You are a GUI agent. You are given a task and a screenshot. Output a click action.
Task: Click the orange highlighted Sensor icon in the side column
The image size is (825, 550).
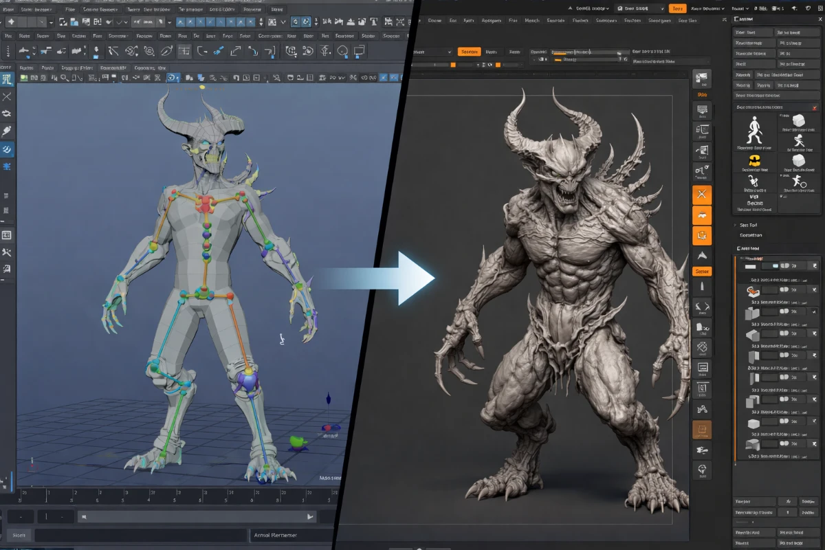pos(703,271)
